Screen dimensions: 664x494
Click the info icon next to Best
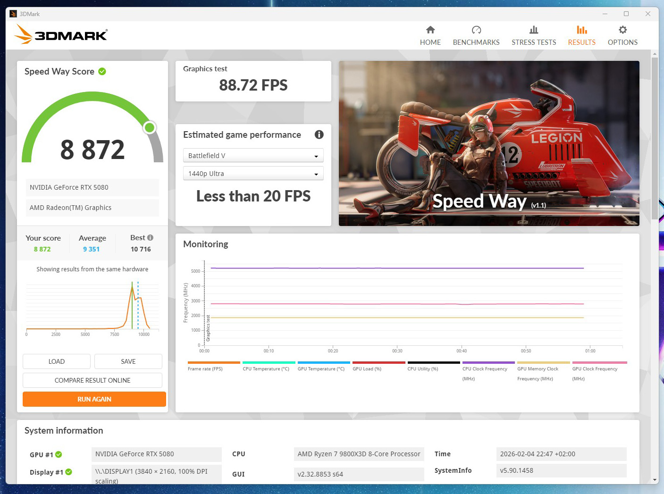tap(151, 238)
